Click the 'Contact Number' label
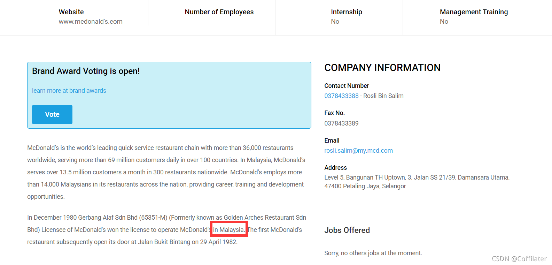This screenshot has height=265, width=552. tap(347, 86)
